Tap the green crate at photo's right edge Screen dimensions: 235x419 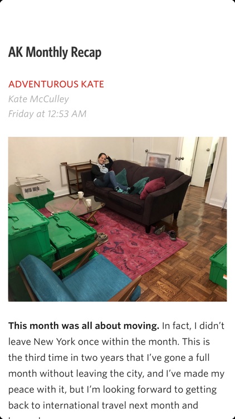(218, 266)
